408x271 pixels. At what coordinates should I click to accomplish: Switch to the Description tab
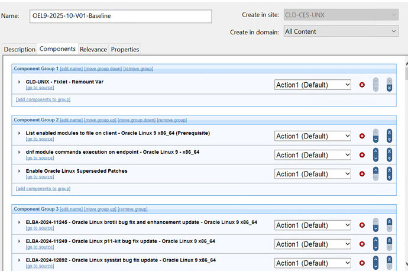(20, 49)
